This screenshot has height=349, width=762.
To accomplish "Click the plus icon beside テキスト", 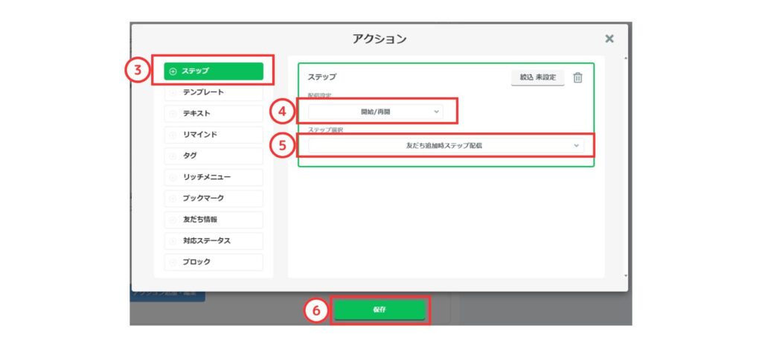I will [x=173, y=114].
